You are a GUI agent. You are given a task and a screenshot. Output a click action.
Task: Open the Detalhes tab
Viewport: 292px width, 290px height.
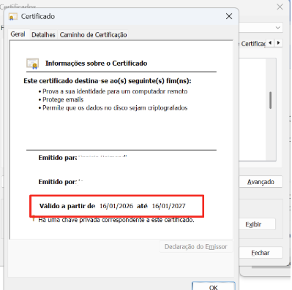[x=43, y=35]
